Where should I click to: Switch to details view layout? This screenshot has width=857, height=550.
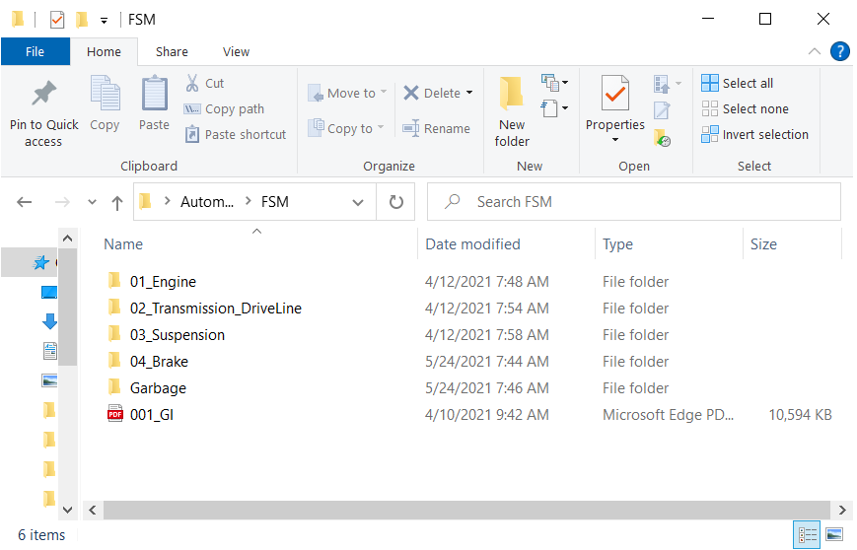(808, 535)
